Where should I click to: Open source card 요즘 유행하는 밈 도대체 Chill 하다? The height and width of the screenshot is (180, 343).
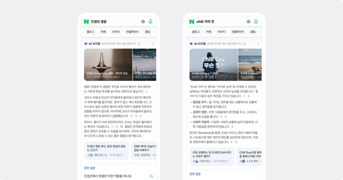[x=212, y=157]
